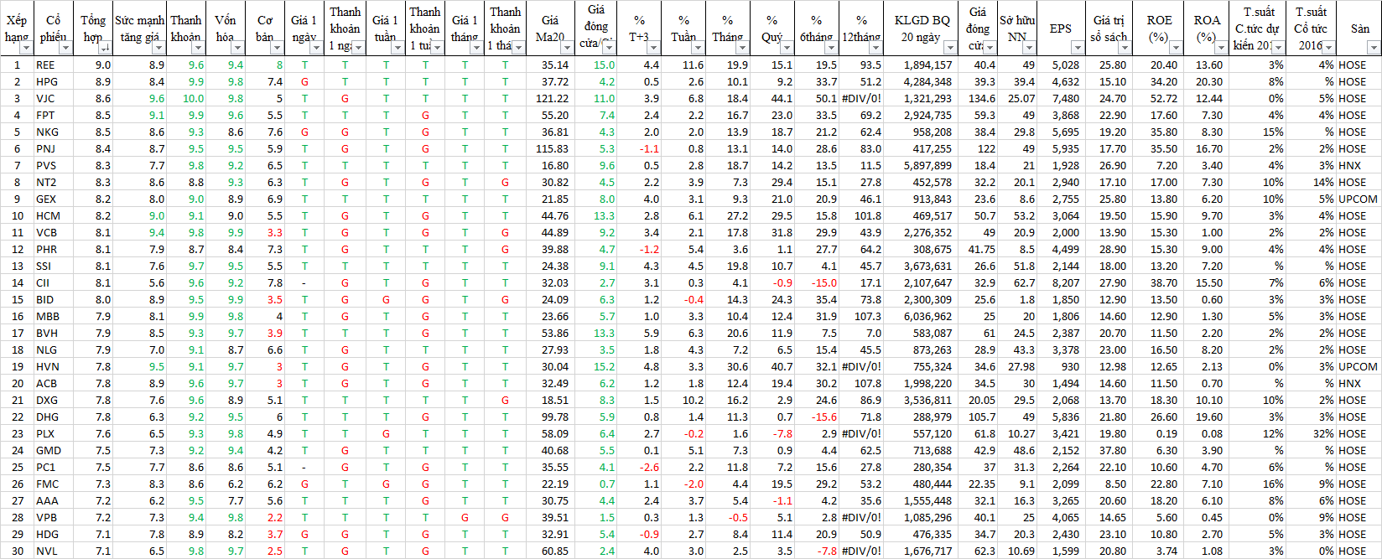Open the Xếp hạng column filter dropdown
The height and width of the screenshot is (559, 1382).
coord(27,48)
